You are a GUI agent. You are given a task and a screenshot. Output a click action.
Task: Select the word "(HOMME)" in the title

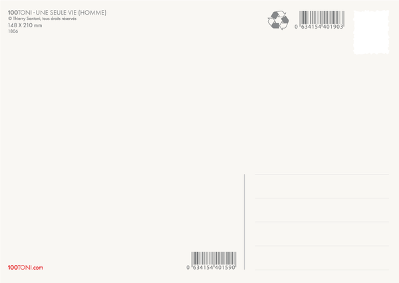[x=92, y=12]
